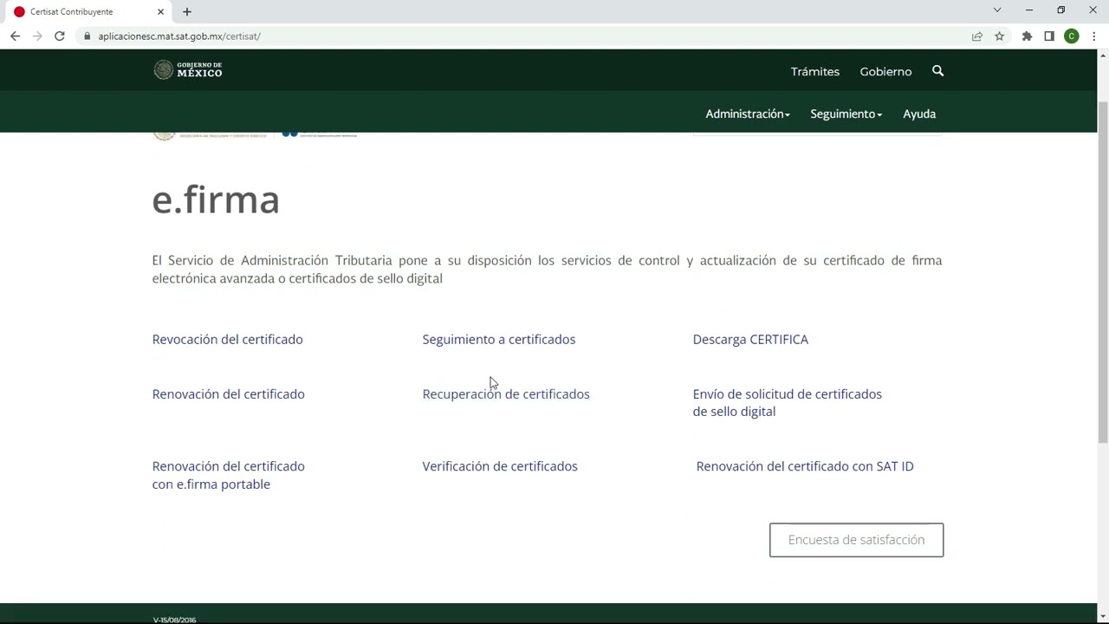
Task: Click the Gobierno de México logo
Action: [187, 69]
